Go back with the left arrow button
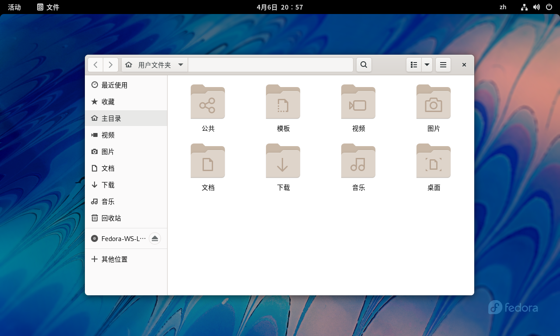Screen dimensions: 560x336 (x=95, y=65)
